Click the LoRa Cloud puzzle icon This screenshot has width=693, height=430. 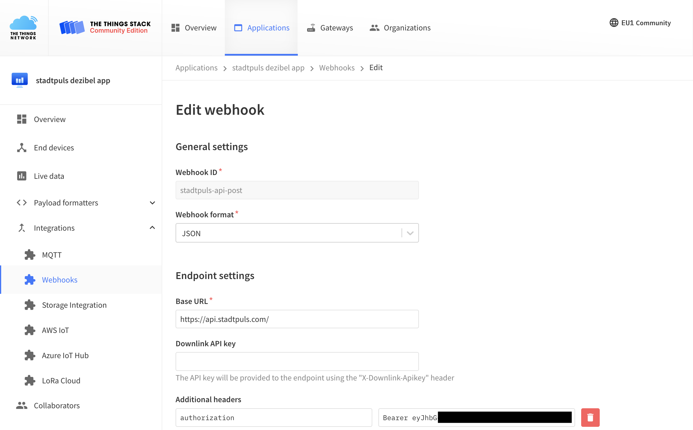point(30,380)
